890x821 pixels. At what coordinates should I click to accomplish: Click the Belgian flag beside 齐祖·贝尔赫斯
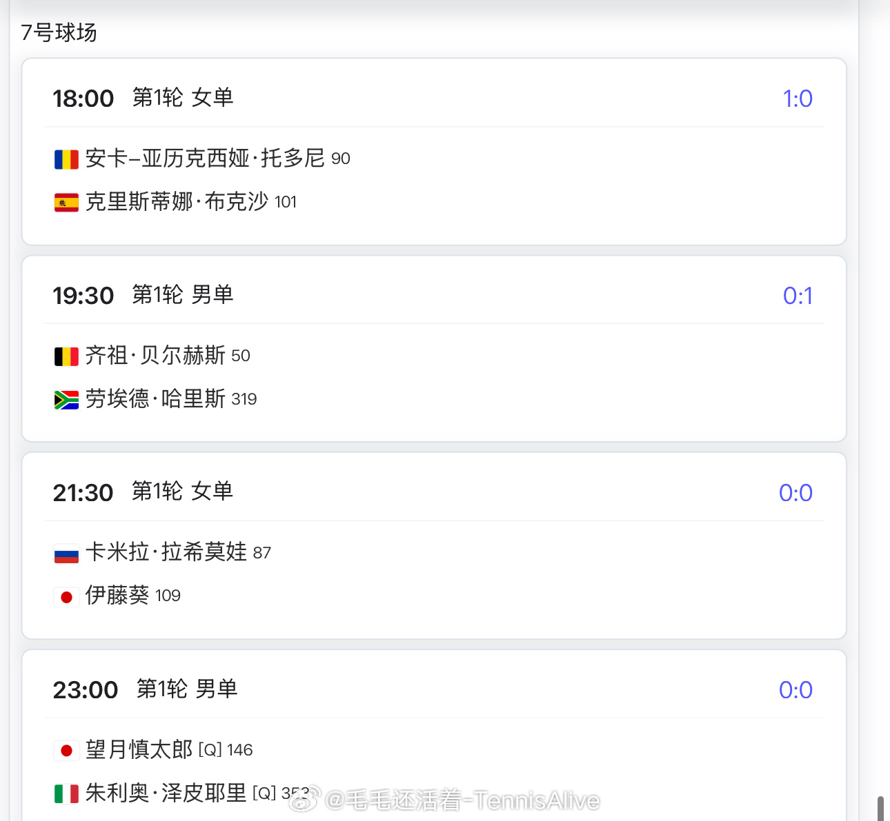(66, 356)
